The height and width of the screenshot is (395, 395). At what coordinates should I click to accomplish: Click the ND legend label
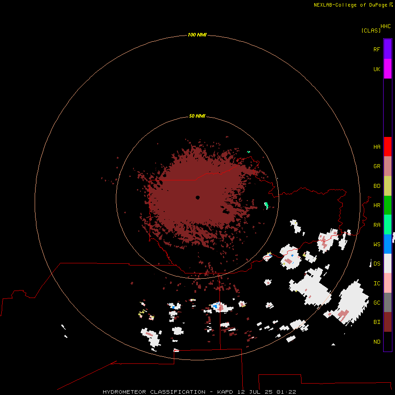pos(377,342)
